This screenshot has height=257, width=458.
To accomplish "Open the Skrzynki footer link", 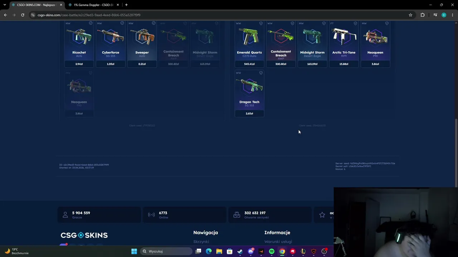I will [201, 242].
